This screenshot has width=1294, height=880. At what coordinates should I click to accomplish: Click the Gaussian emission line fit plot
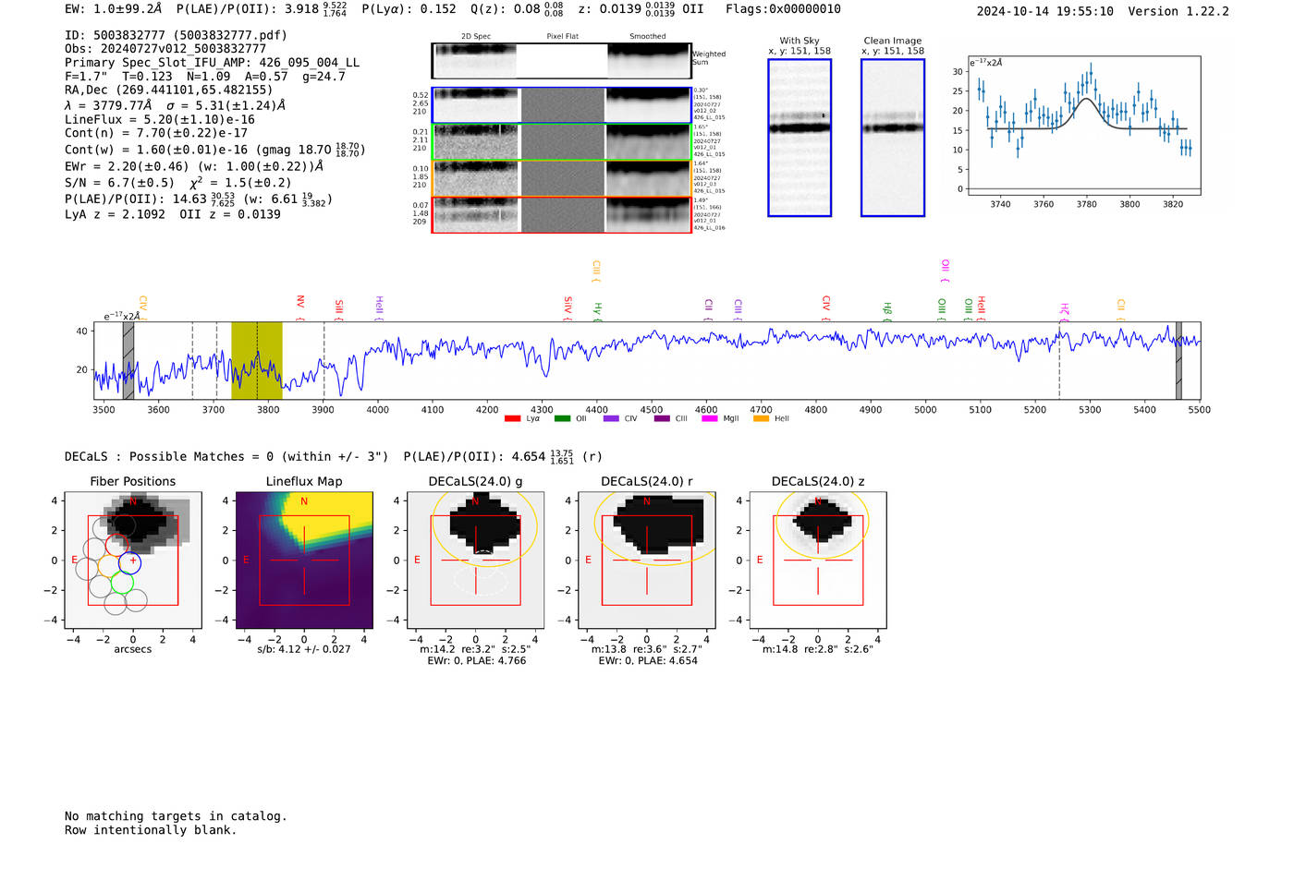point(1083,126)
